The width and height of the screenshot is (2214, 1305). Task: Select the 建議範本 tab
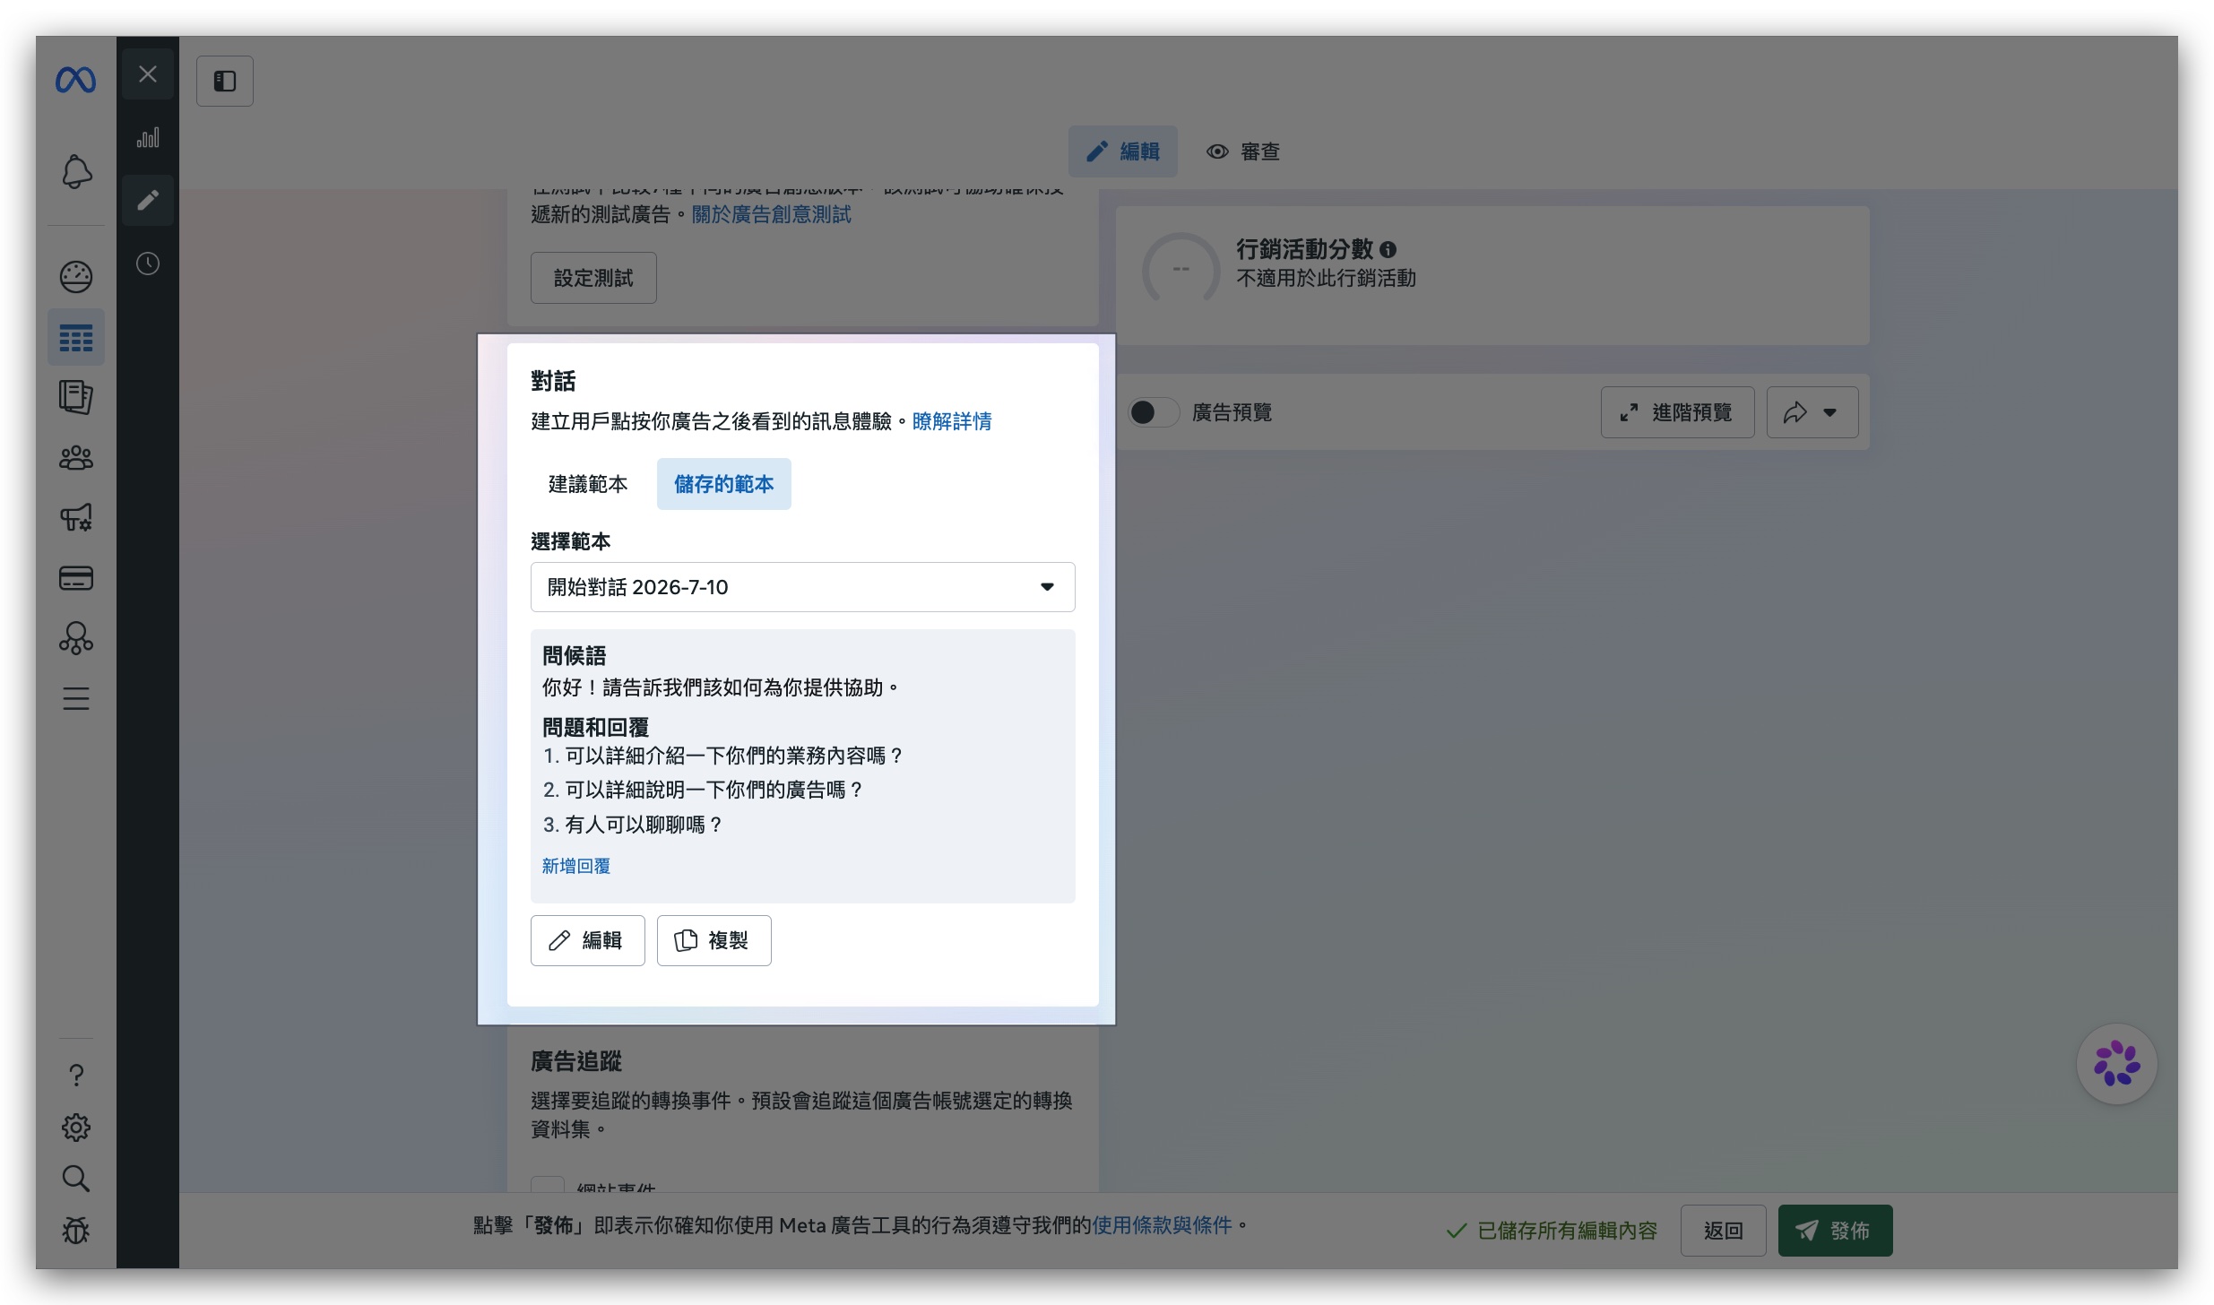tap(588, 484)
